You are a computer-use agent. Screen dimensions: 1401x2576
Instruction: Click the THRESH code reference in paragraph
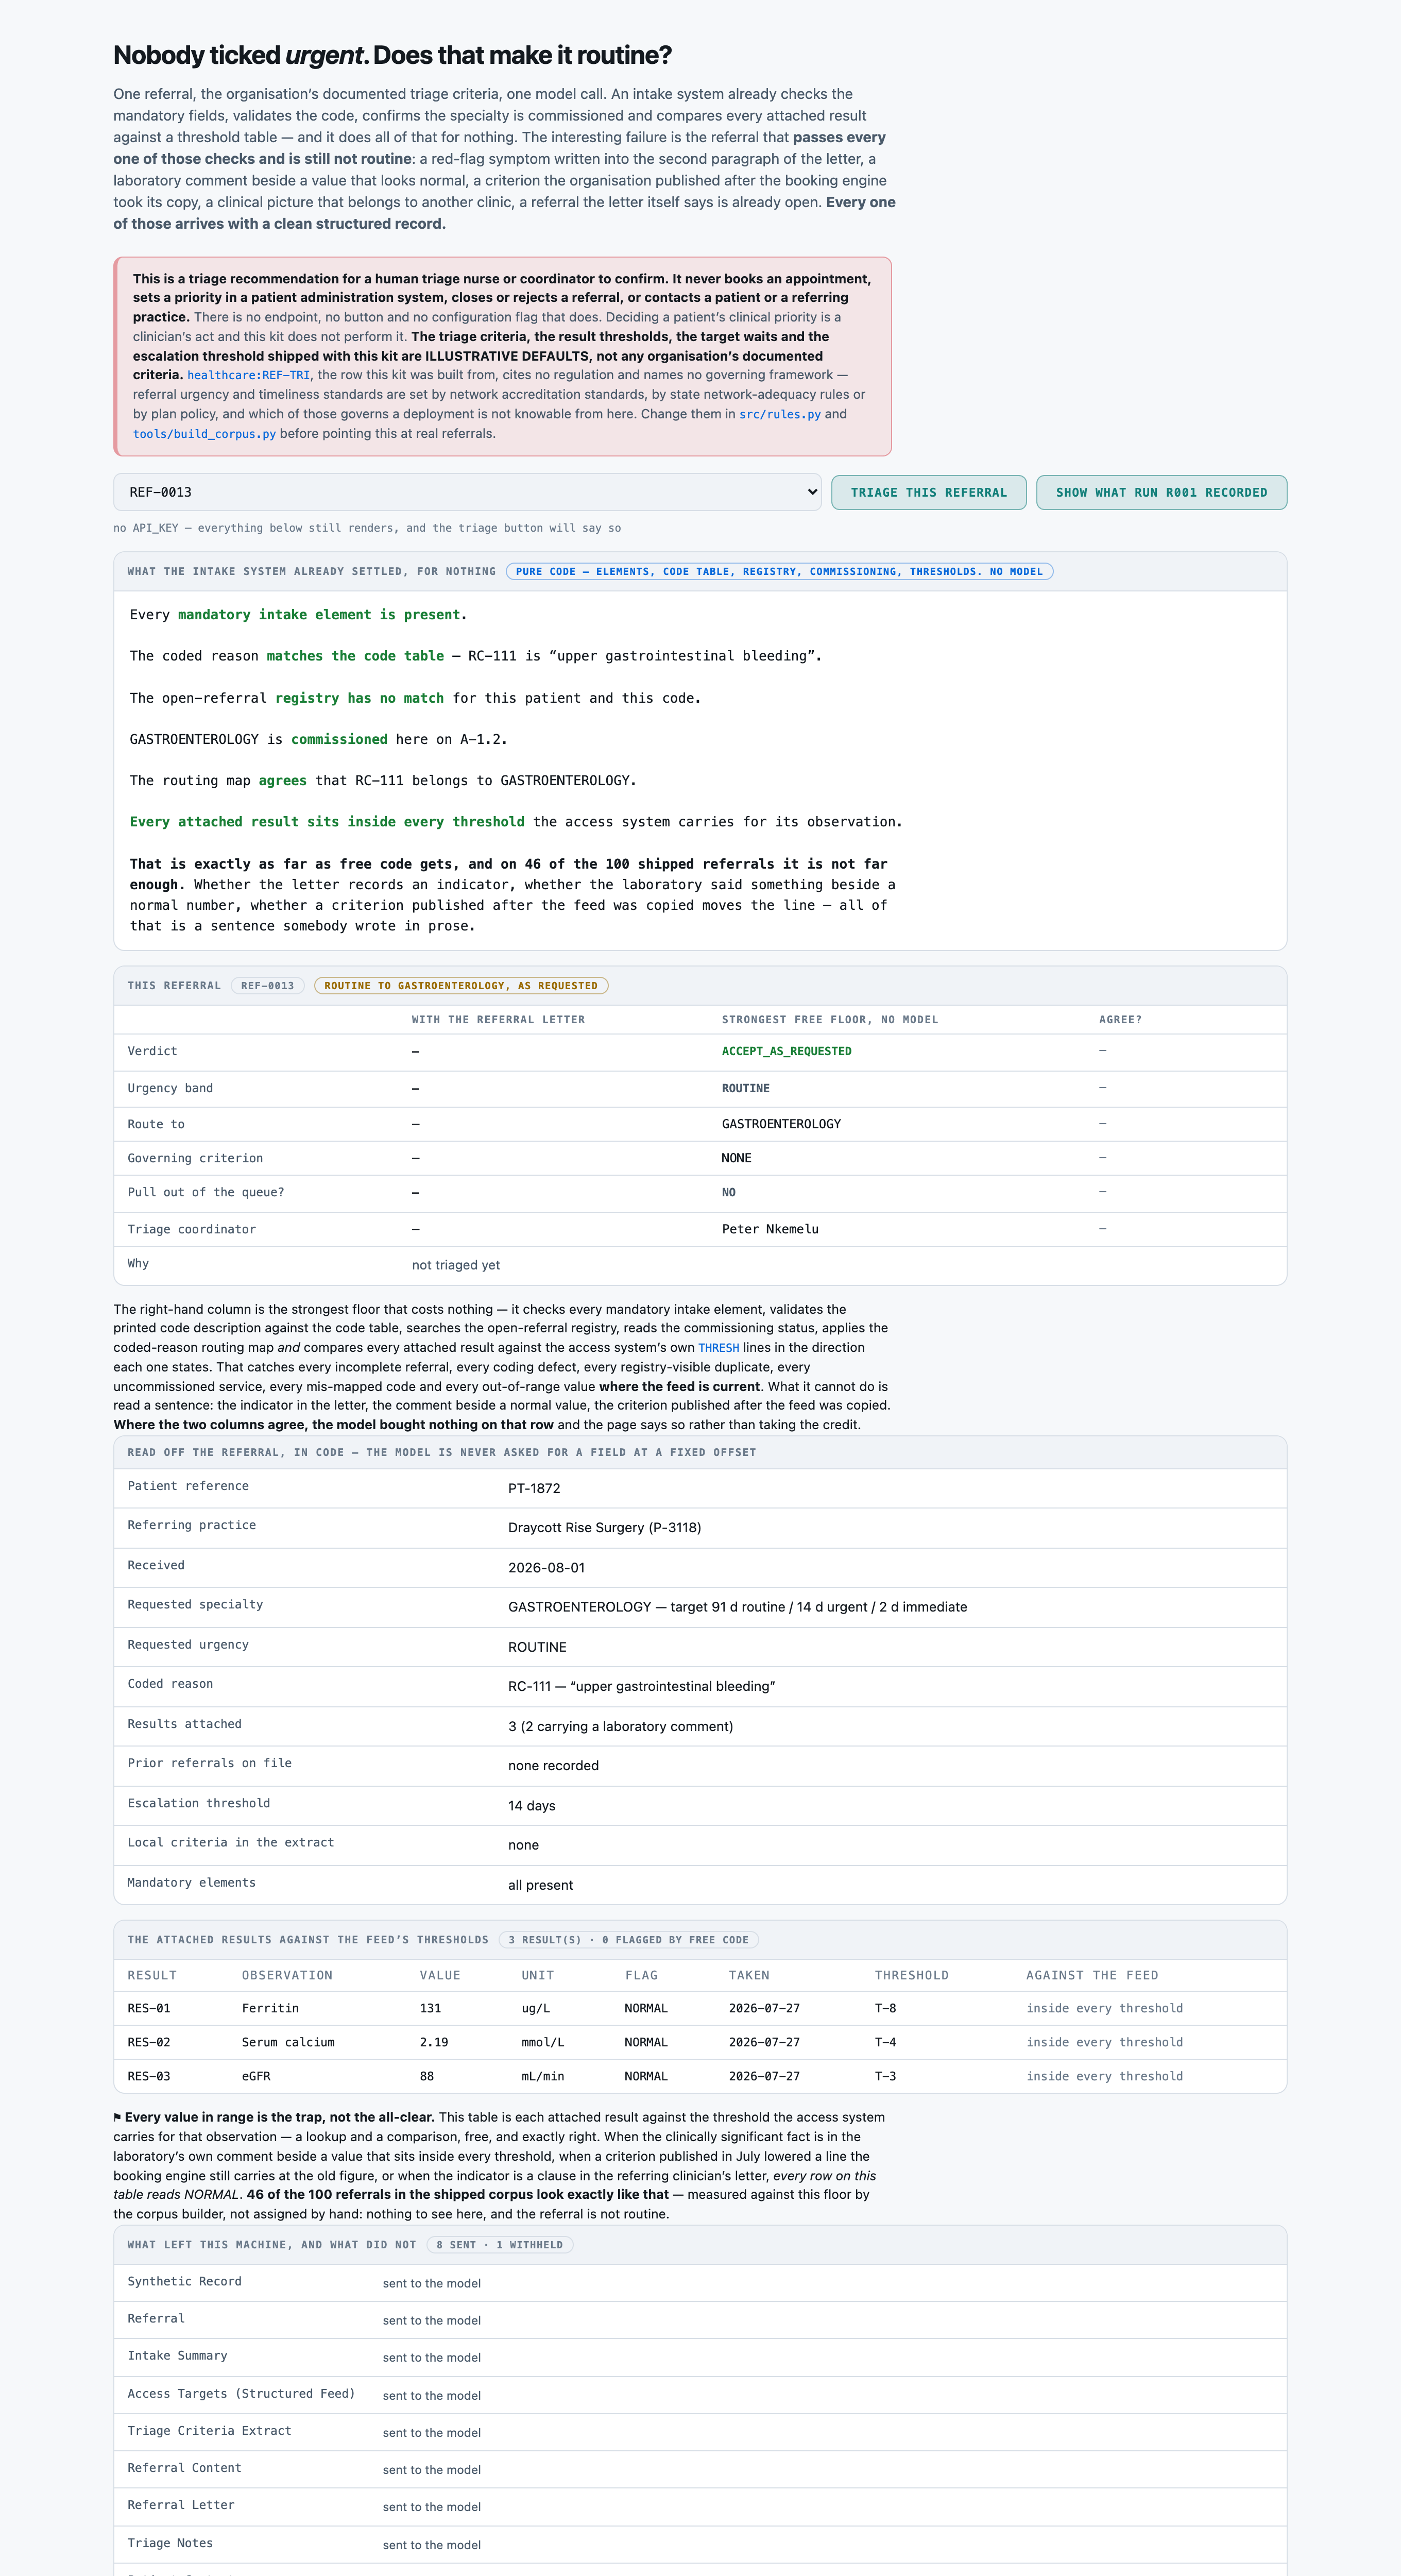point(718,1348)
